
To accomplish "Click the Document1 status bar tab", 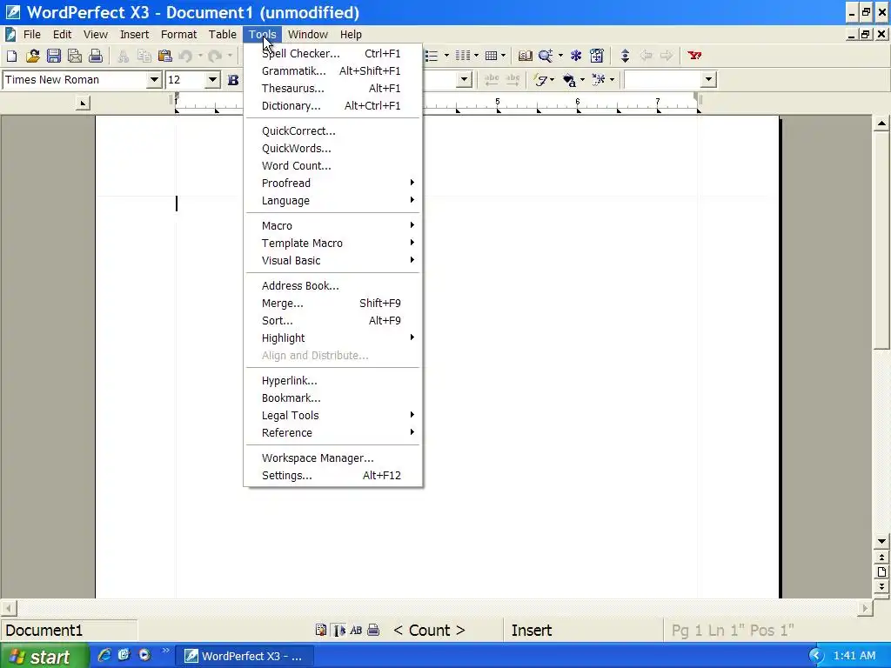I will (70, 631).
